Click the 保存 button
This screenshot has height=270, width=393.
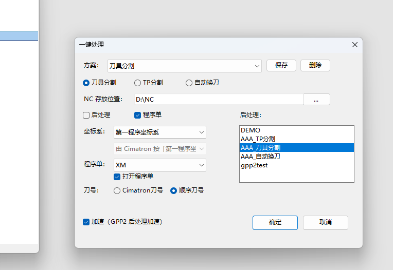(x=281, y=65)
